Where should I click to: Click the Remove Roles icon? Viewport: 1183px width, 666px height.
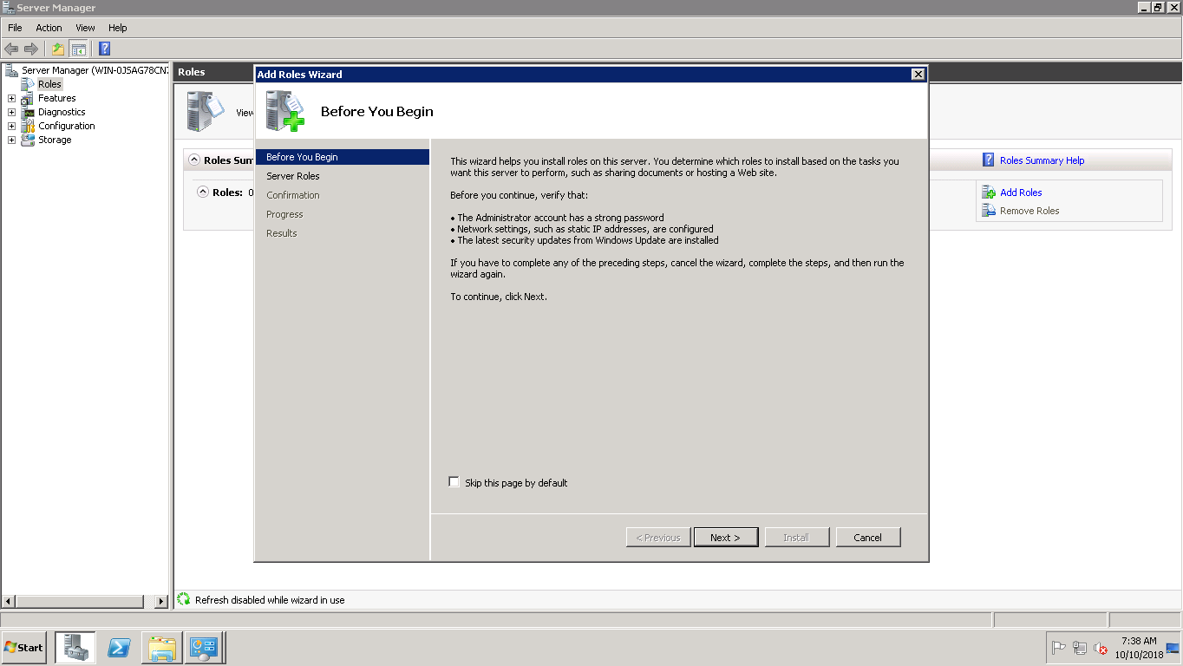coord(988,211)
